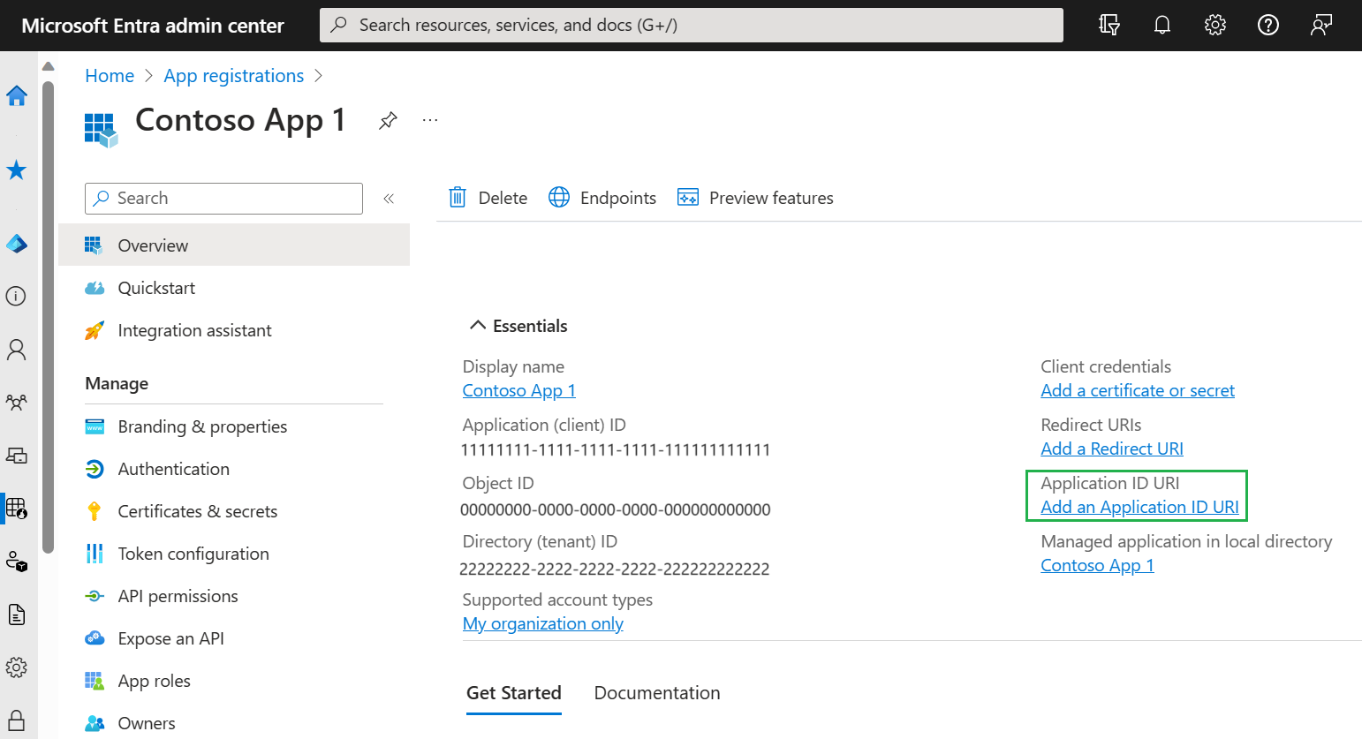Select Certificates & secrets in Manage menu
This screenshot has width=1362, height=739.
(197, 511)
